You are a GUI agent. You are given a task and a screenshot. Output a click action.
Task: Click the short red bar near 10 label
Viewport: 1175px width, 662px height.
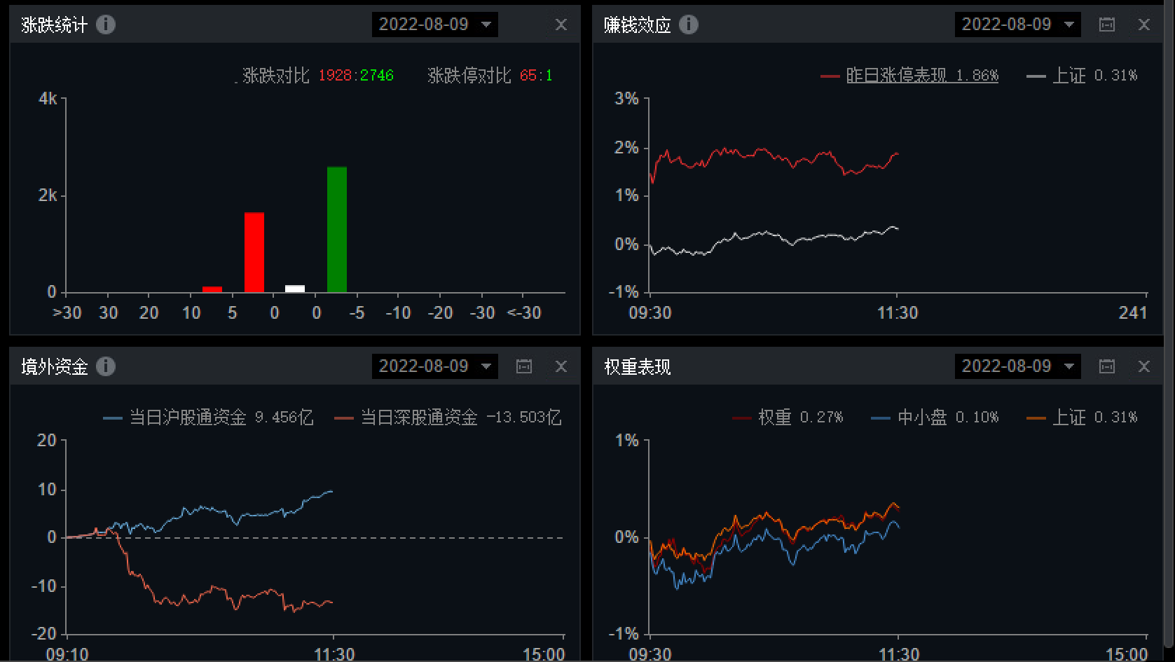tap(212, 289)
